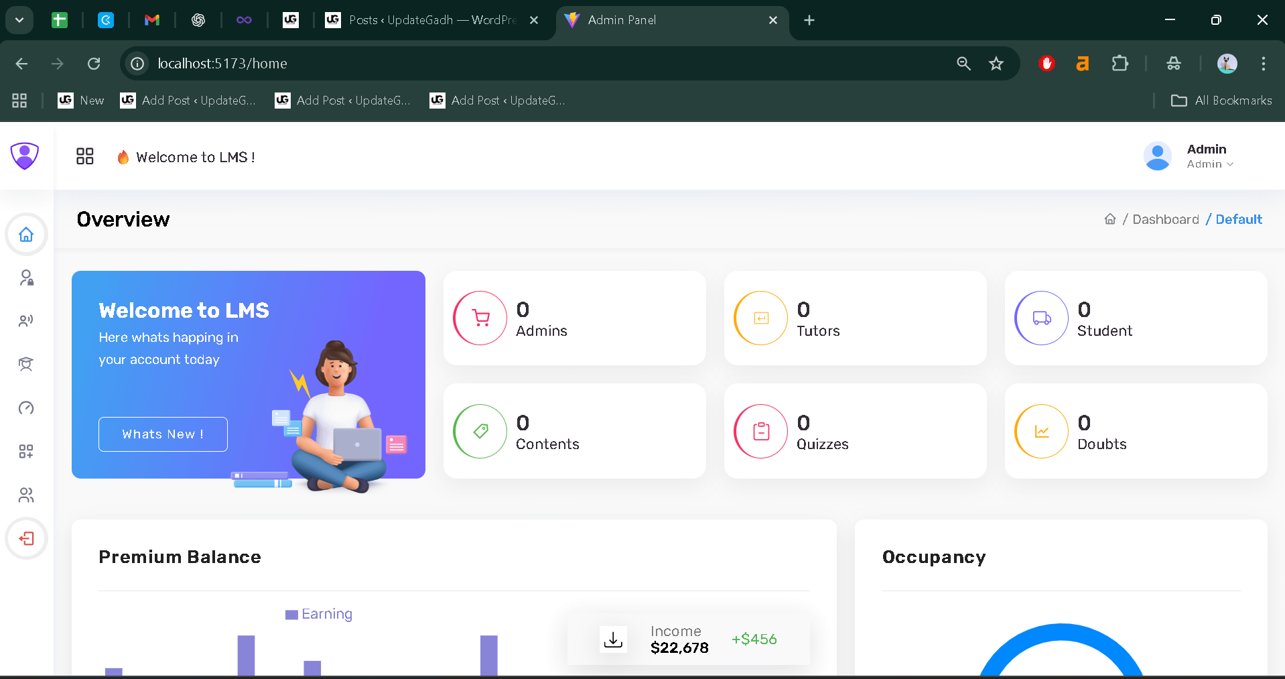Click the download icon beside Income $22,678
Viewport: 1285px width, 679px height.
coord(612,639)
